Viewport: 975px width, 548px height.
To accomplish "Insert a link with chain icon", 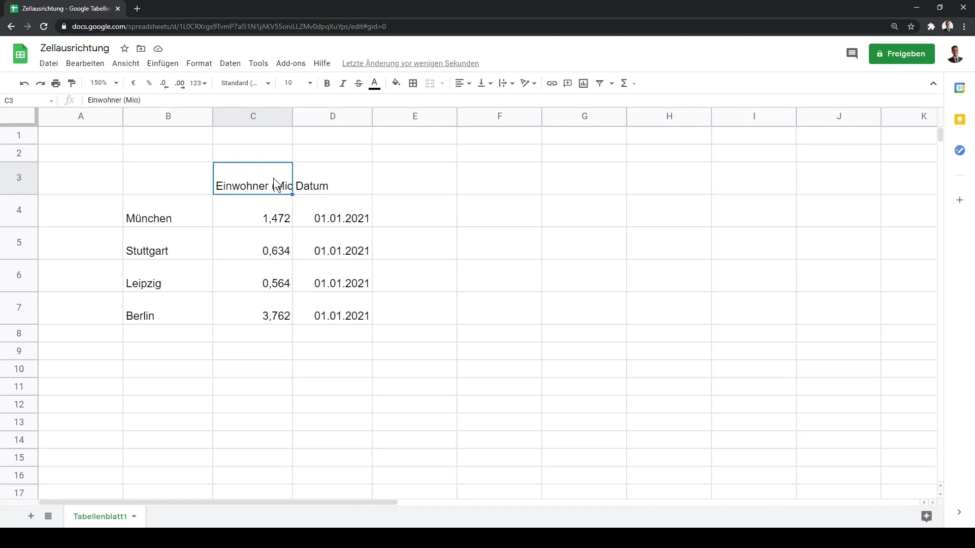I will click(x=552, y=83).
